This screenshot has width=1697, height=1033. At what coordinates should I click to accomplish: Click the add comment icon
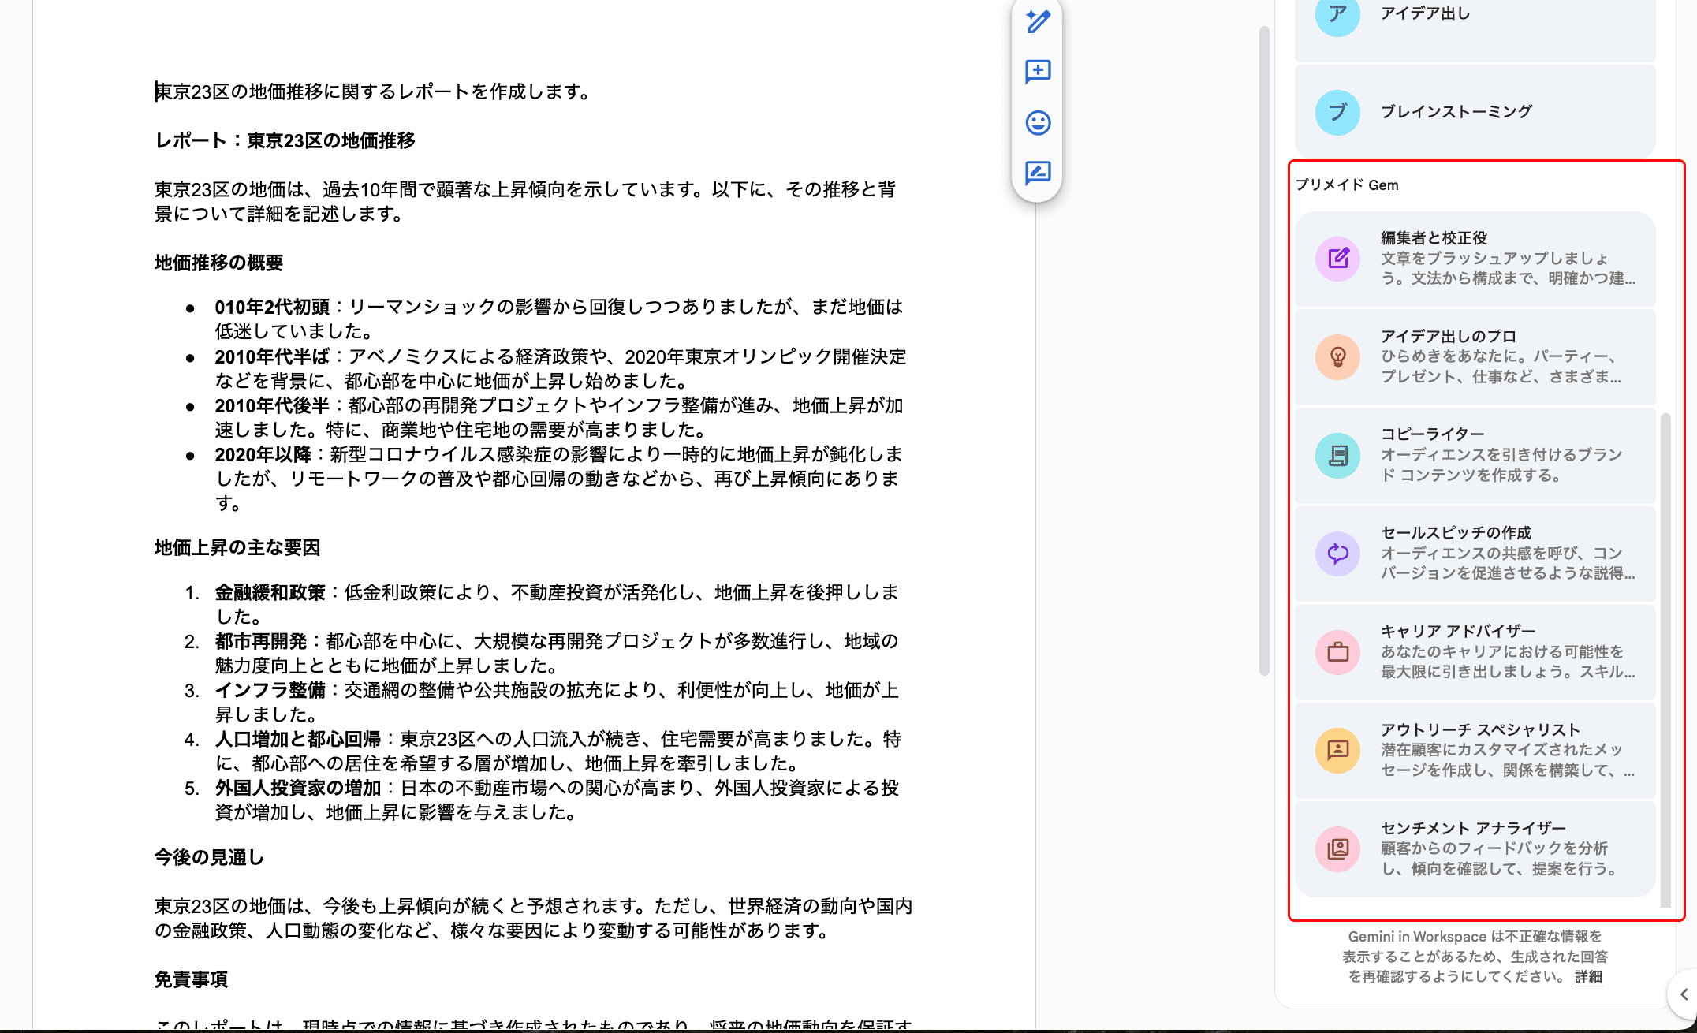pyautogui.click(x=1038, y=72)
